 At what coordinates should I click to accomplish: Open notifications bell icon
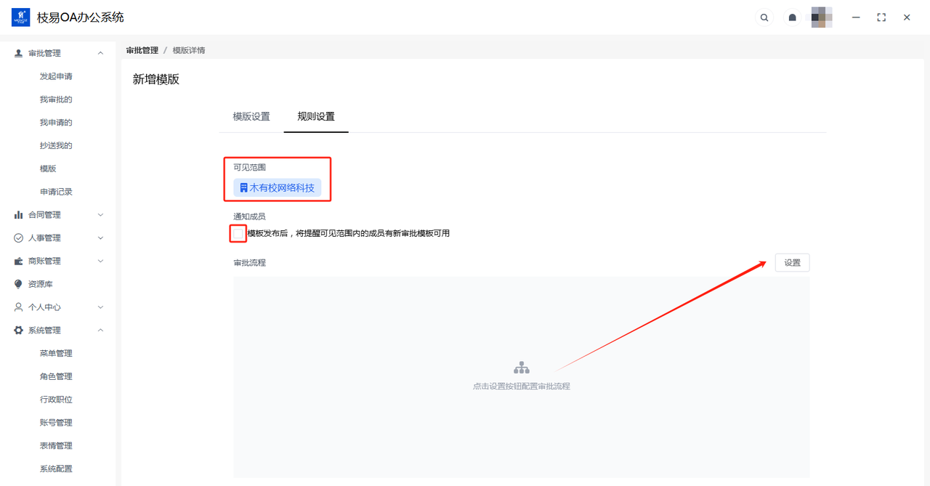(x=793, y=17)
